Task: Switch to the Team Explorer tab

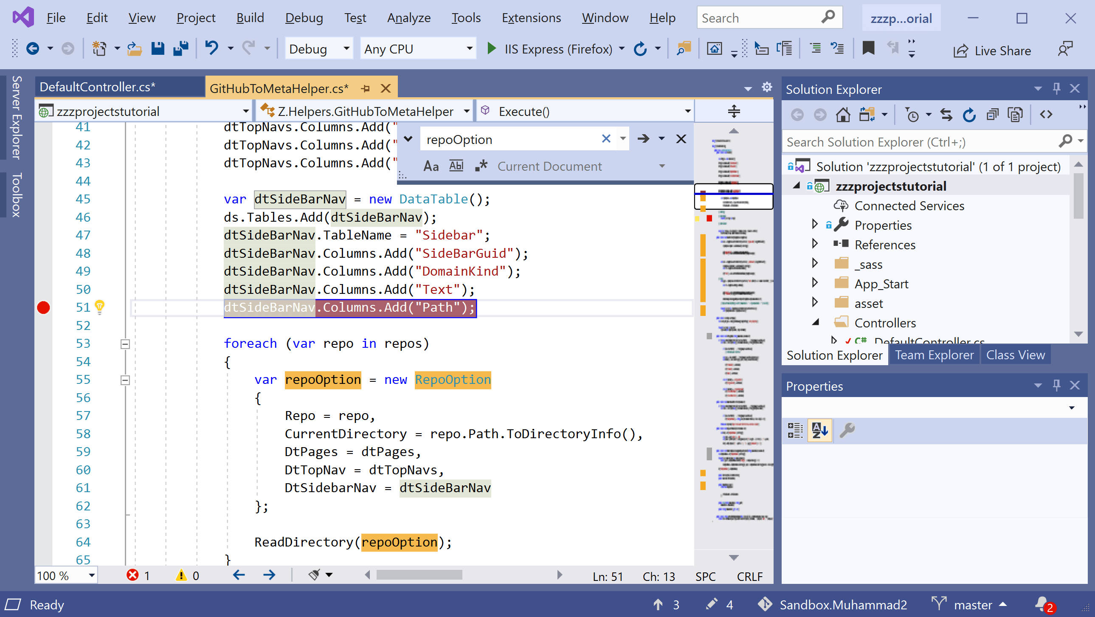Action: pos(935,354)
